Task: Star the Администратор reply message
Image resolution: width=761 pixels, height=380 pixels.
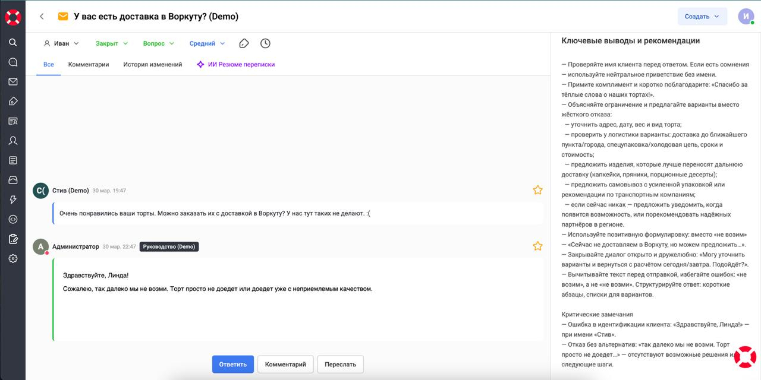Action: [x=537, y=246]
